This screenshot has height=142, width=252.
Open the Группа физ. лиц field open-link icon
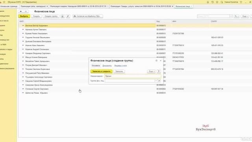159,80
